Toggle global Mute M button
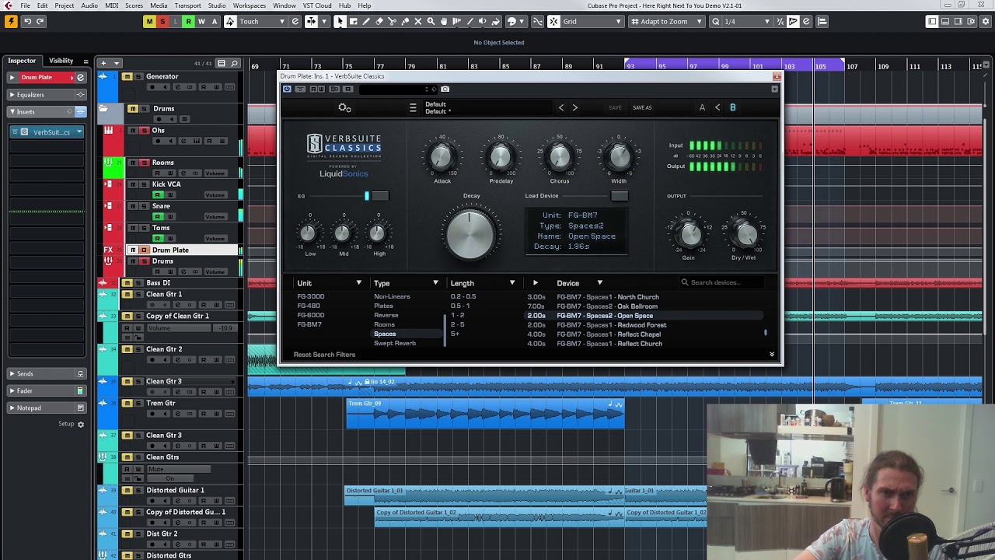995x560 pixels. [x=149, y=22]
